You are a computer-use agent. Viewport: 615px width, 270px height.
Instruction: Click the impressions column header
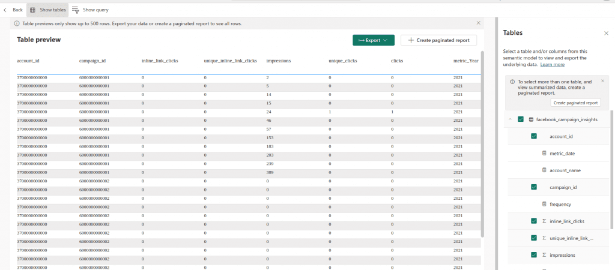(x=278, y=61)
